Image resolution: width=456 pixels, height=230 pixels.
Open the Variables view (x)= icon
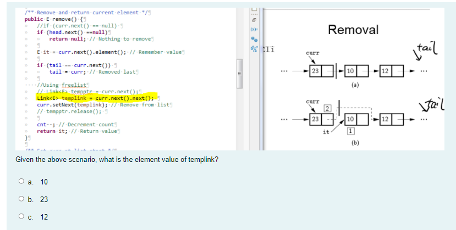tap(254, 30)
